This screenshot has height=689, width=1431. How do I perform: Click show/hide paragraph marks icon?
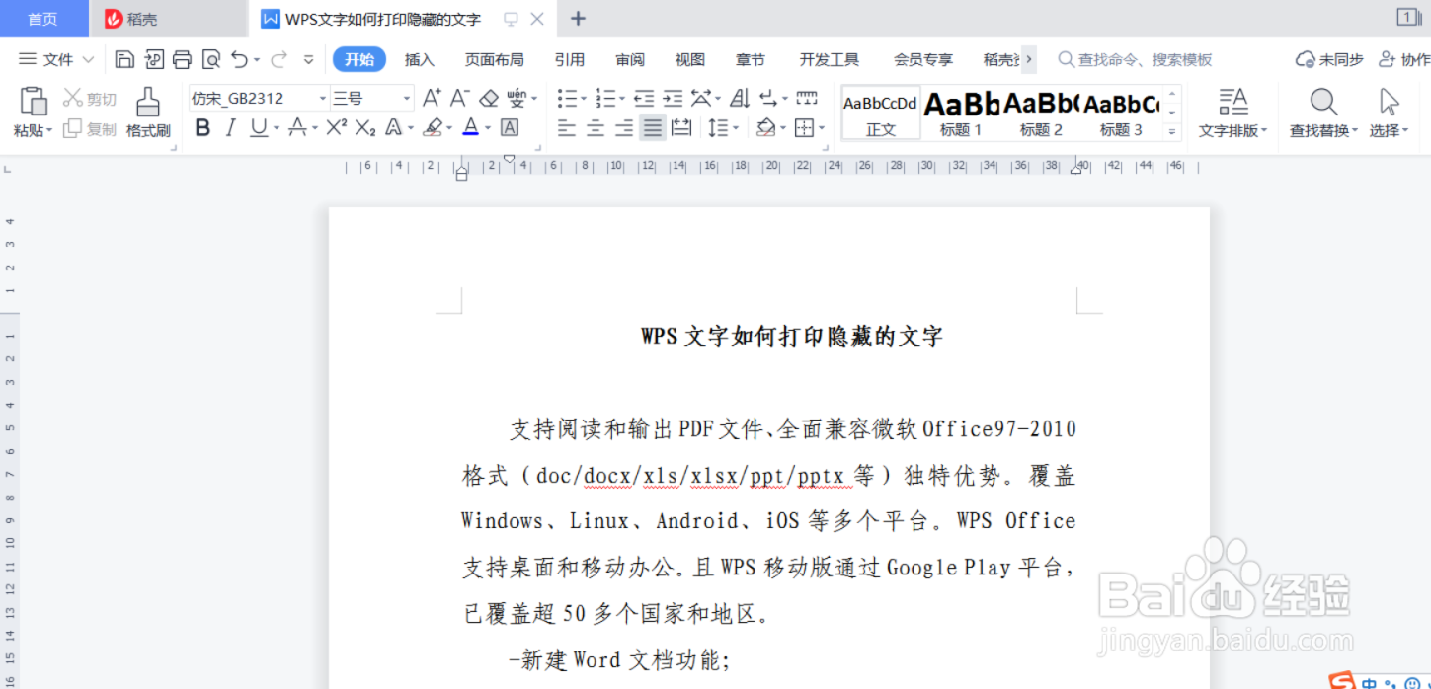(x=769, y=98)
